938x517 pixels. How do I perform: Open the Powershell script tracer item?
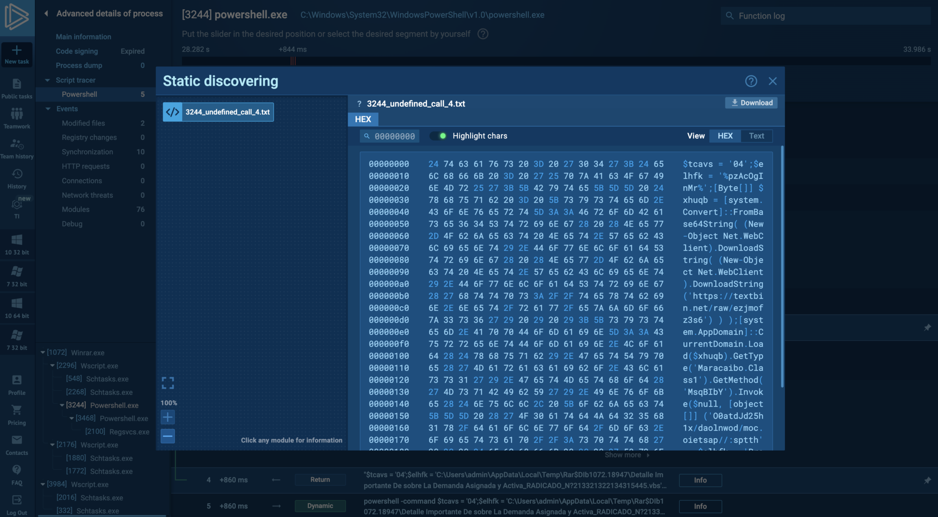point(79,94)
